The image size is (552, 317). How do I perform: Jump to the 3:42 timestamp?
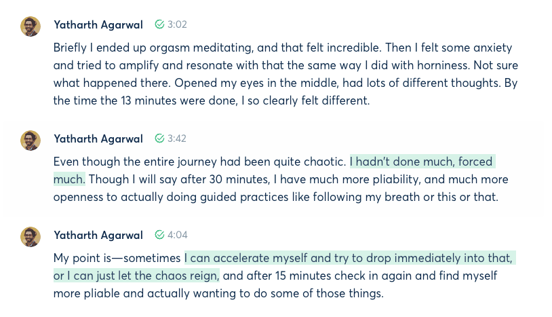point(177,138)
